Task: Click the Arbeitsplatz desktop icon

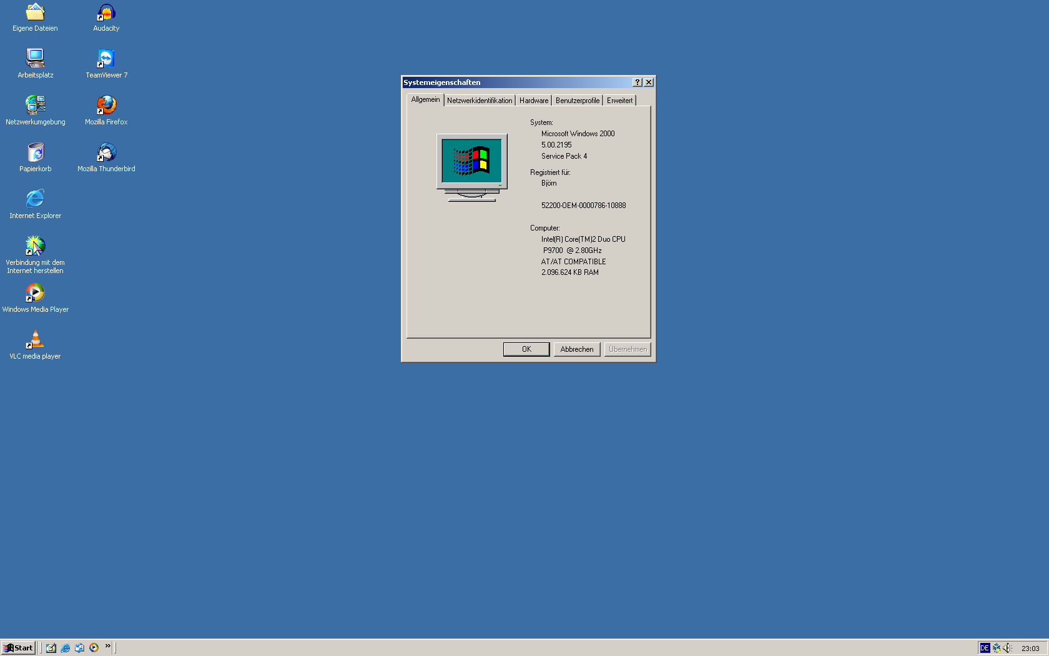Action: tap(36, 59)
